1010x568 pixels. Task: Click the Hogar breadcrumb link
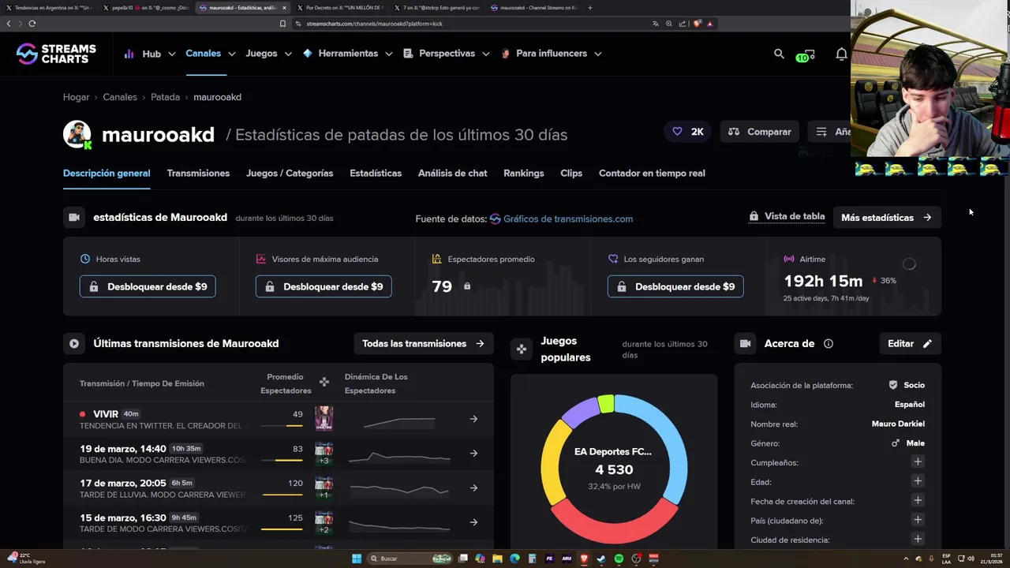(77, 97)
